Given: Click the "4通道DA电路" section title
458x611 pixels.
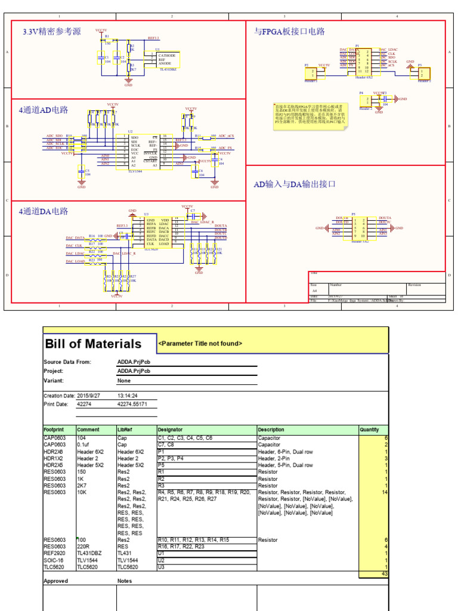Looking at the screenshot, I should click(44, 211).
